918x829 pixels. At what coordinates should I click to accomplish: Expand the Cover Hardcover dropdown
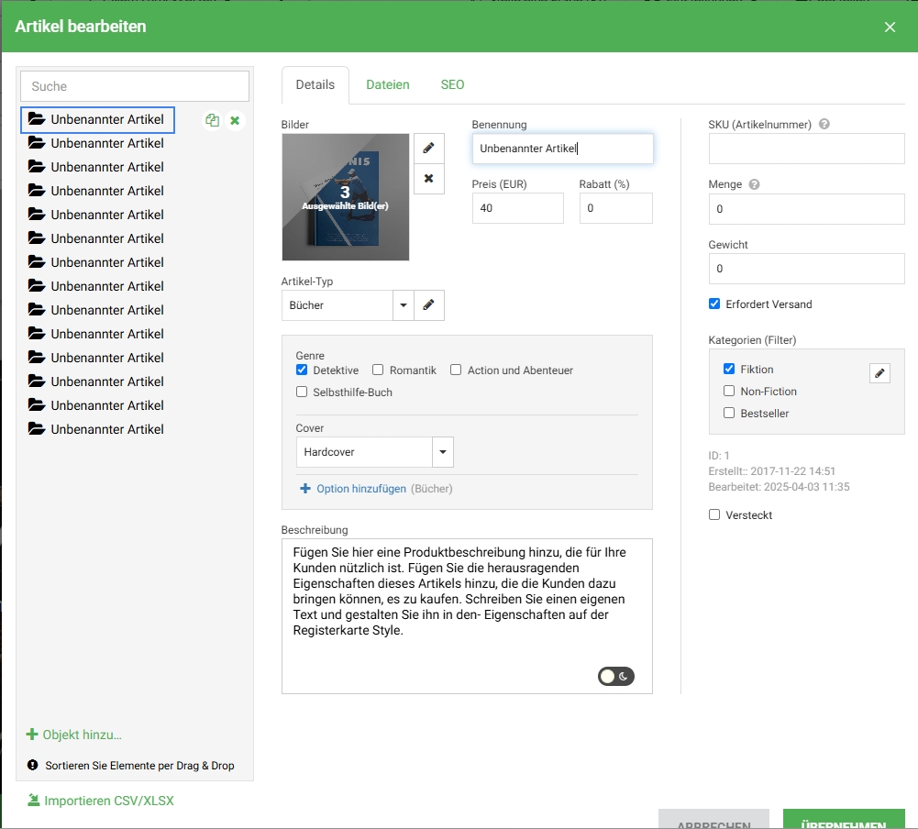tap(443, 452)
